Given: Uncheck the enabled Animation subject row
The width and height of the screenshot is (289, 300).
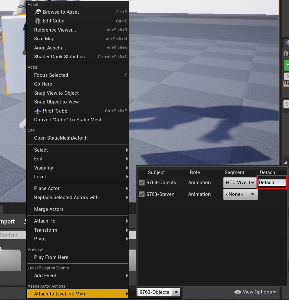Looking at the screenshot, I should click(x=142, y=183).
